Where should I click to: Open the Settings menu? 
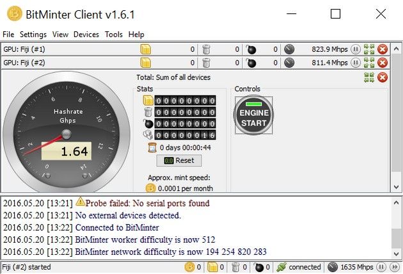[x=33, y=34]
